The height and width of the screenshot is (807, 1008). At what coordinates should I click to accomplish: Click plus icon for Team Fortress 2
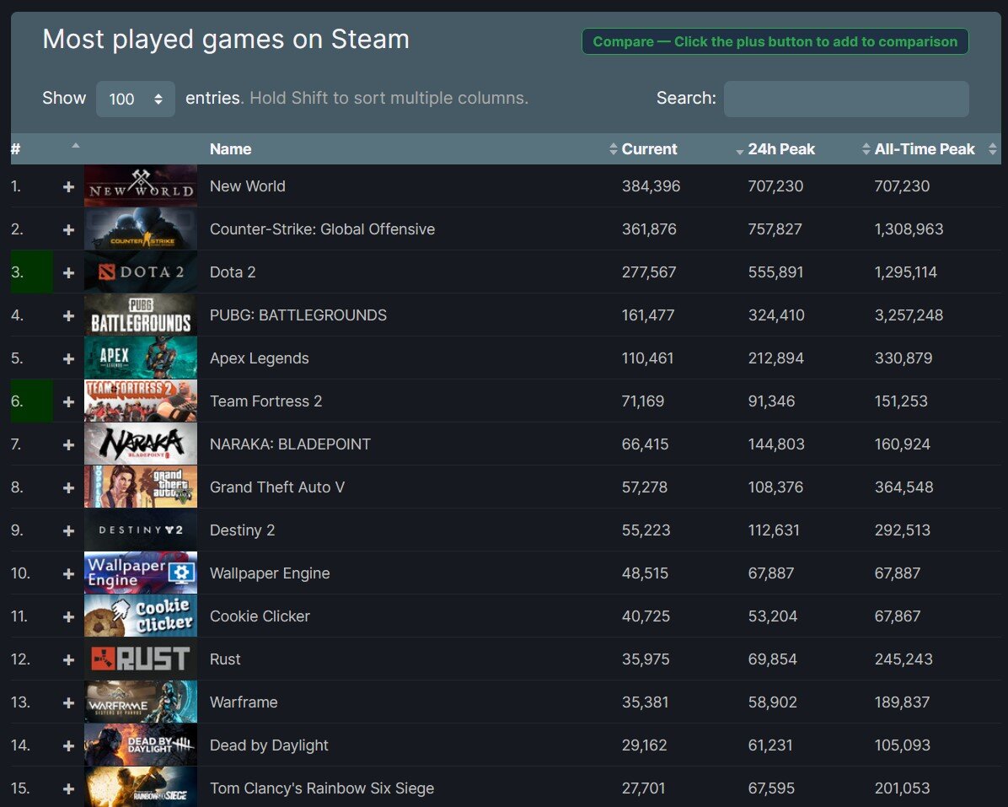[x=69, y=402]
